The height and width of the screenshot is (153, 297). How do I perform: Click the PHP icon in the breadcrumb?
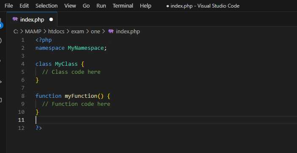tap(111, 31)
